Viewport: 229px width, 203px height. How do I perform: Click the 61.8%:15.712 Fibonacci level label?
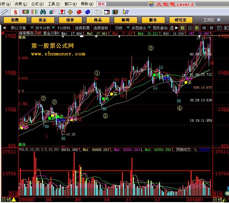(x=201, y=75)
